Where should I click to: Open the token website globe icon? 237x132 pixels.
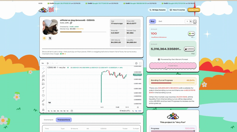44,38
